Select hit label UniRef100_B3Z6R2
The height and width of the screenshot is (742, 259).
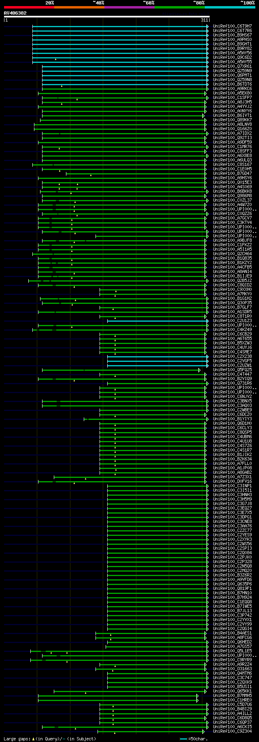[x=232, y=575]
